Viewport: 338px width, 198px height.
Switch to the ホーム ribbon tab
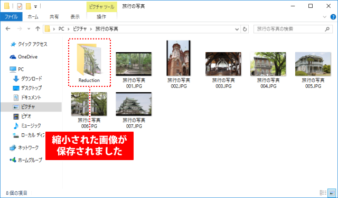(x=33, y=17)
